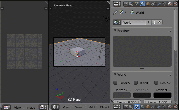Open the Texture tab in the upper Properties header
Viewport: 179px width, 110px height.
click(175, 4)
